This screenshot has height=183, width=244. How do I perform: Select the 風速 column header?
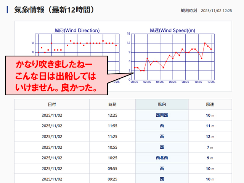(x=210, y=104)
